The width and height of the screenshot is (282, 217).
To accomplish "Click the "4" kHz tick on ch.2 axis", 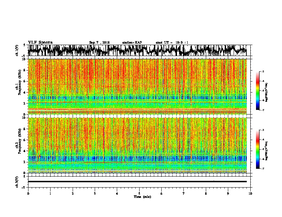I will coord(25,151).
